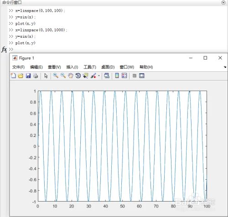
Task: Open the 查看(V) menu
Action: [54, 67]
